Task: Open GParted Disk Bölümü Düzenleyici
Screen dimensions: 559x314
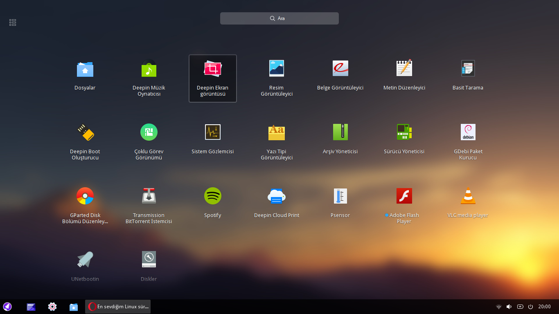Action: [x=85, y=196]
